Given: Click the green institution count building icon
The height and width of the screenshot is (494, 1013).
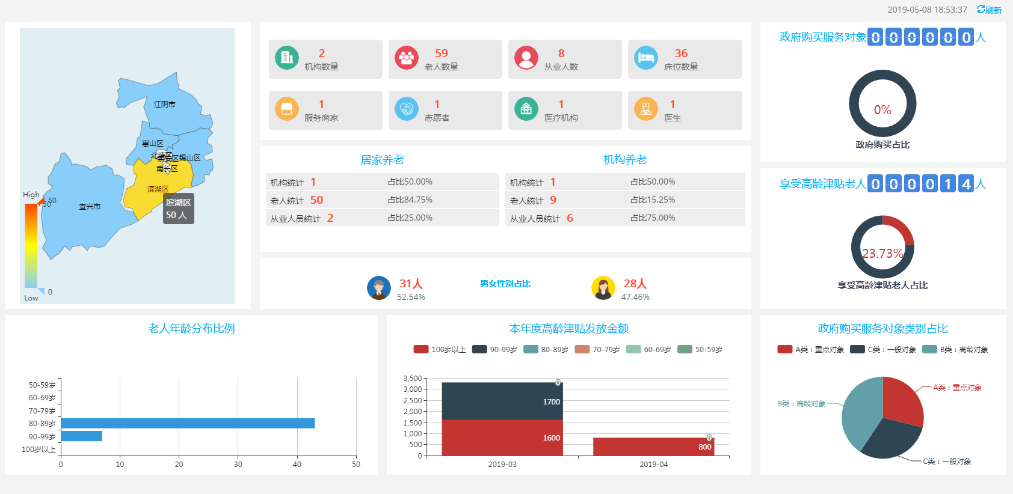Looking at the screenshot, I should (x=287, y=58).
